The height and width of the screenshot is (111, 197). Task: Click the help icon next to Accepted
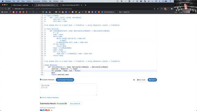pyautogui.click(x=66, y=104)
